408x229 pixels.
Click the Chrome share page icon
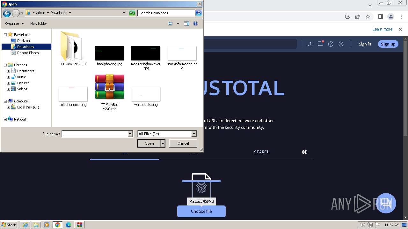[358, 17]
